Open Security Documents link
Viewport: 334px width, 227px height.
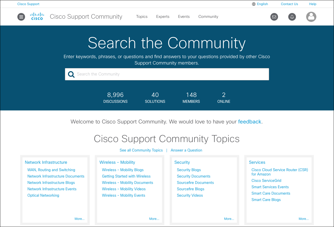pyautogui.click(x=193, y=176)
